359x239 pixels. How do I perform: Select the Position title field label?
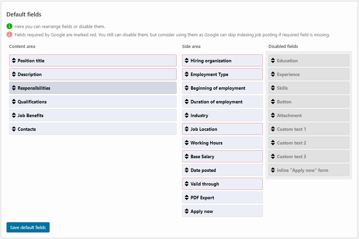(31, 61)
